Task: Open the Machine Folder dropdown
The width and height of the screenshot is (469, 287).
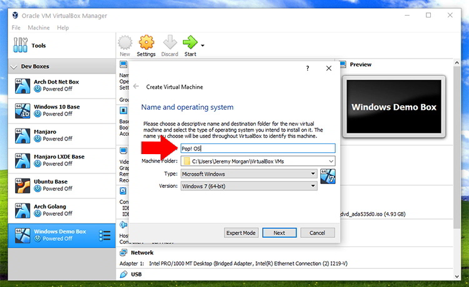Action: [x=331, y=161]
